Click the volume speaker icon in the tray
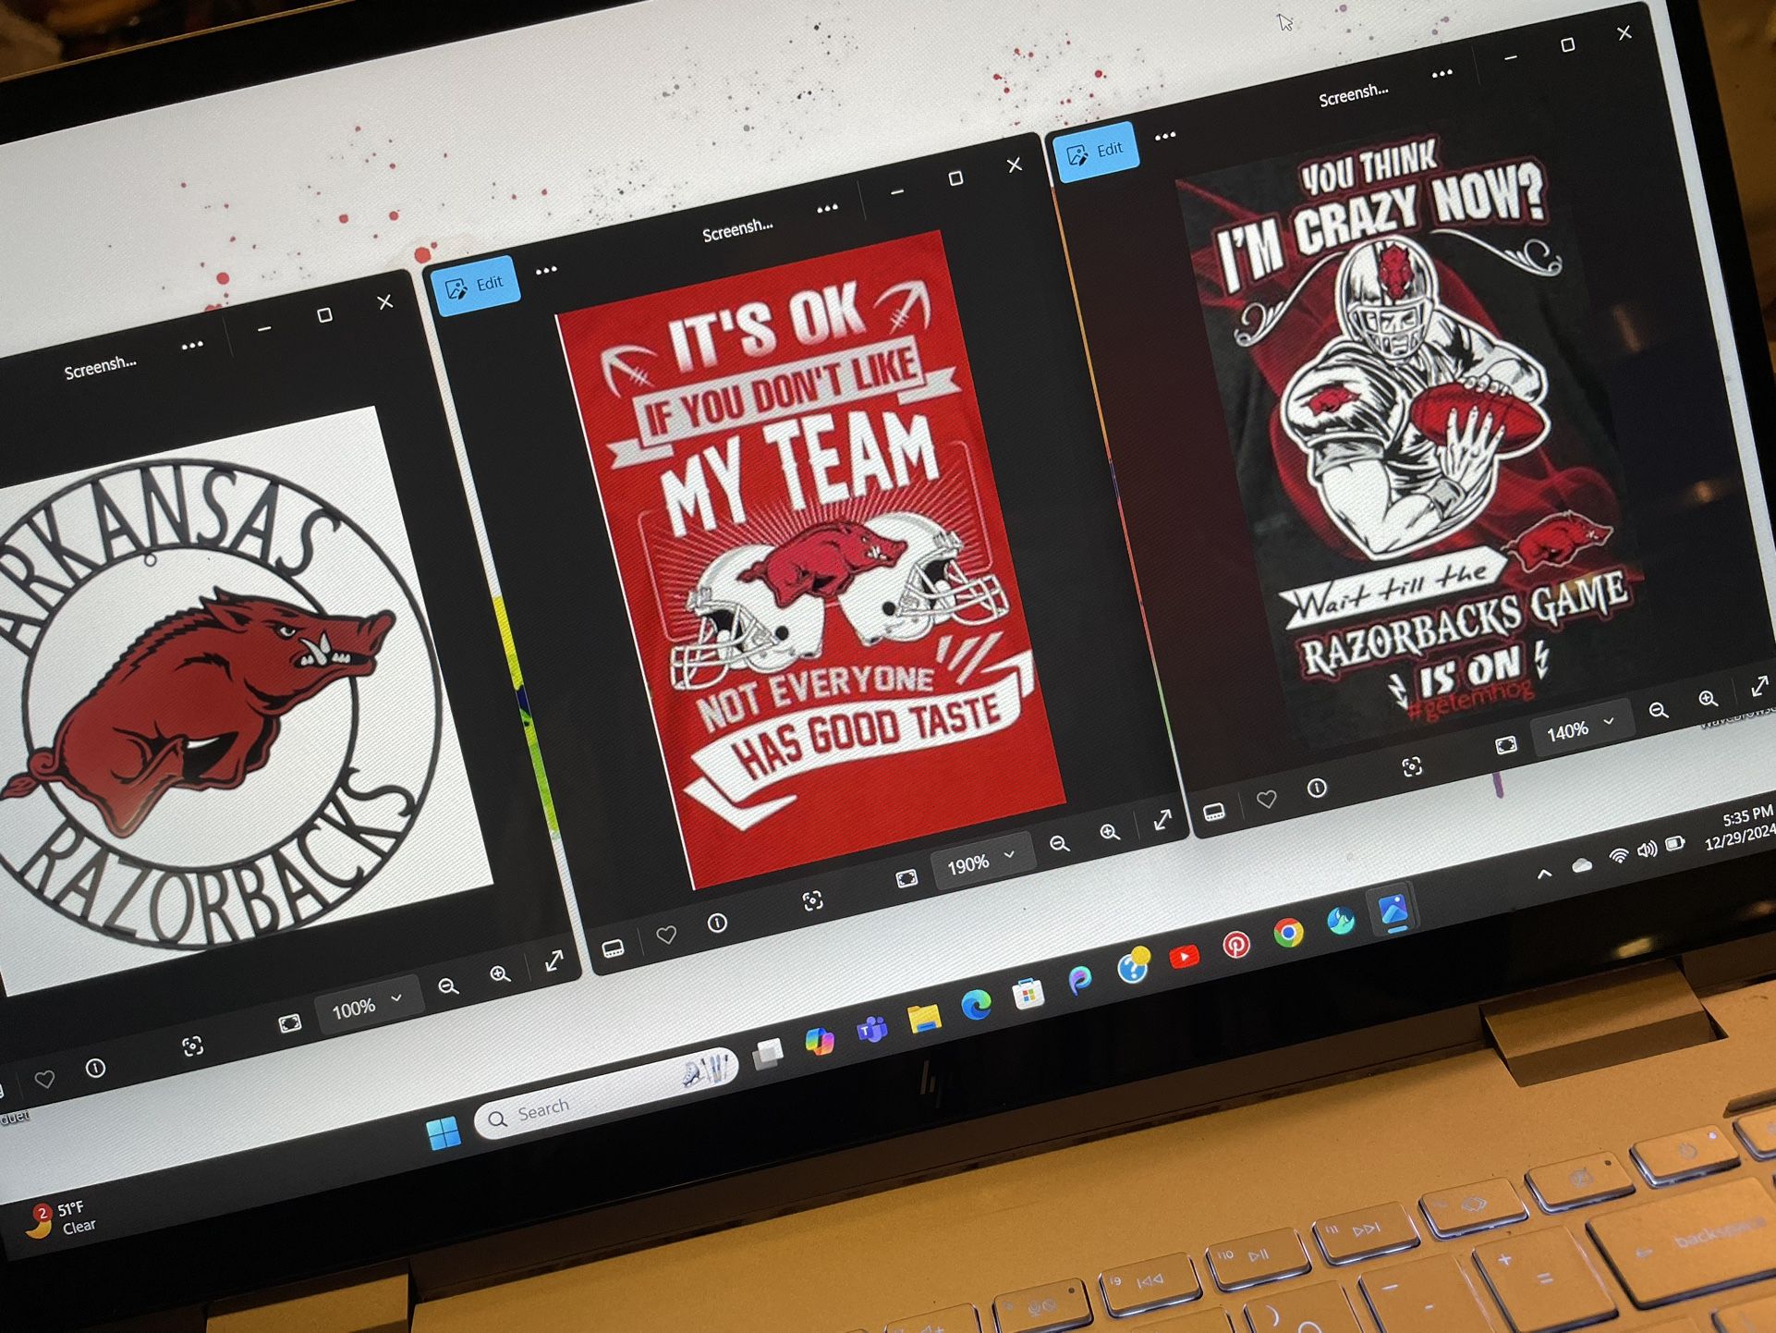Image resolution: width=1776 pixels, height=1333 pixels. pos(1647,850)
